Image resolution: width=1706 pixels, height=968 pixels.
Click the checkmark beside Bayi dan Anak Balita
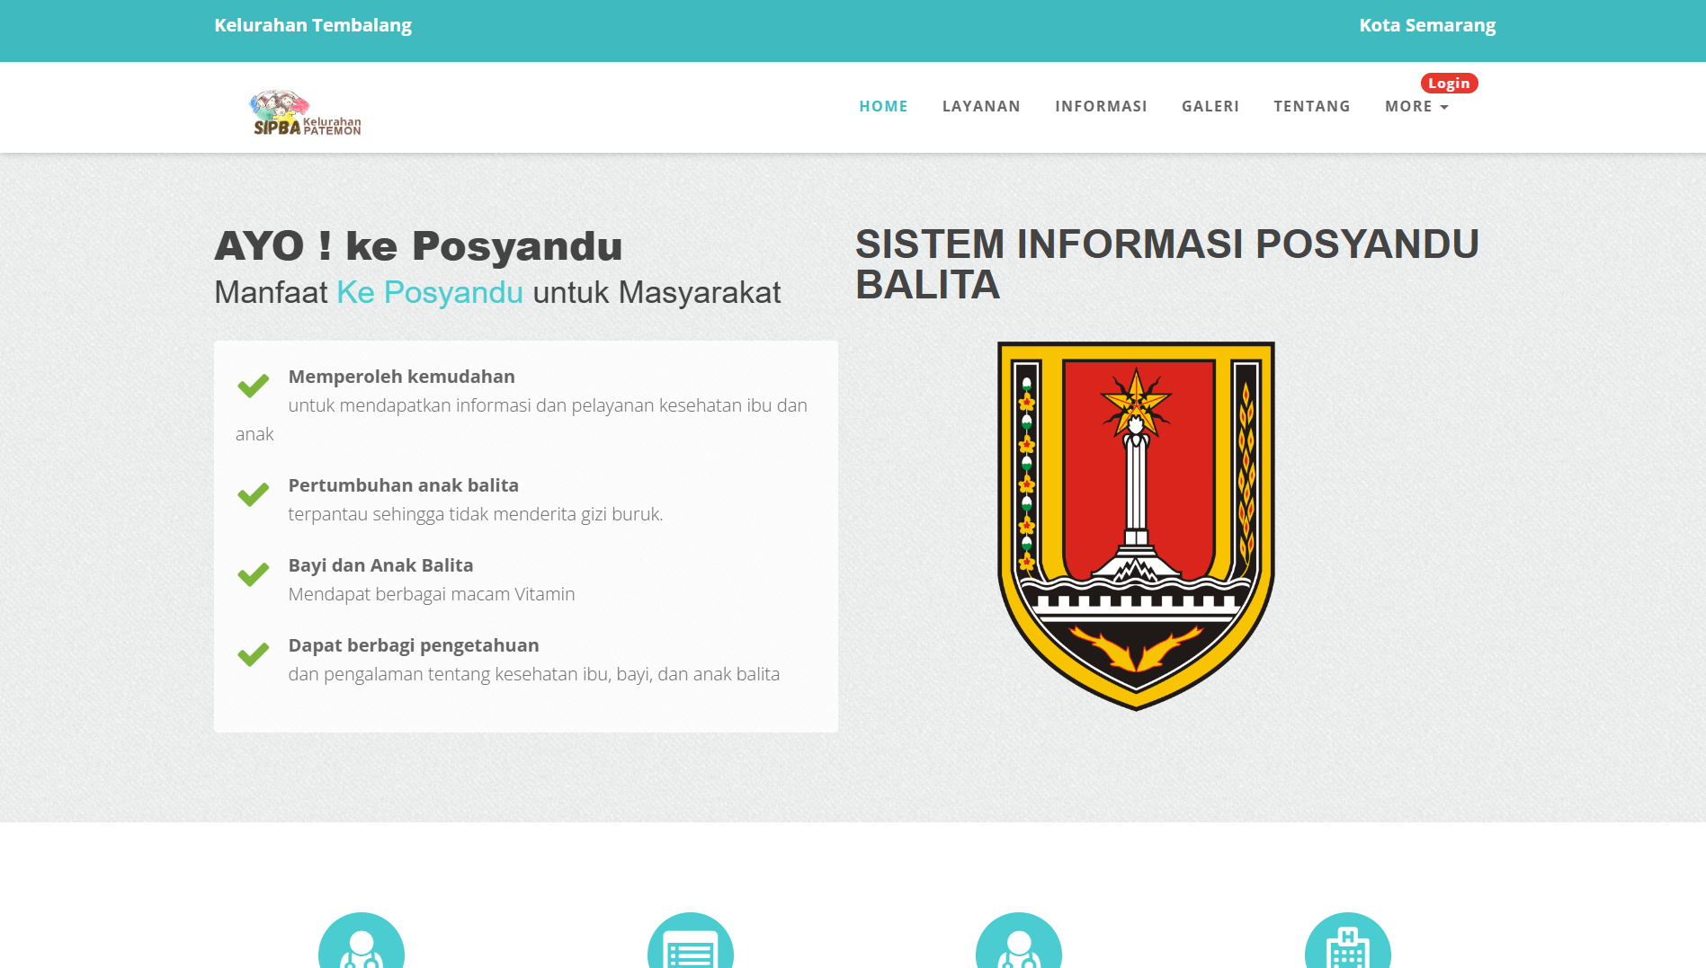254,574
